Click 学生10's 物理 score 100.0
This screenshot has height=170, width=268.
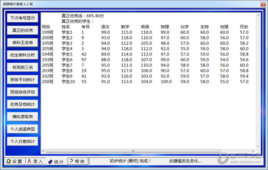[166, 81]
